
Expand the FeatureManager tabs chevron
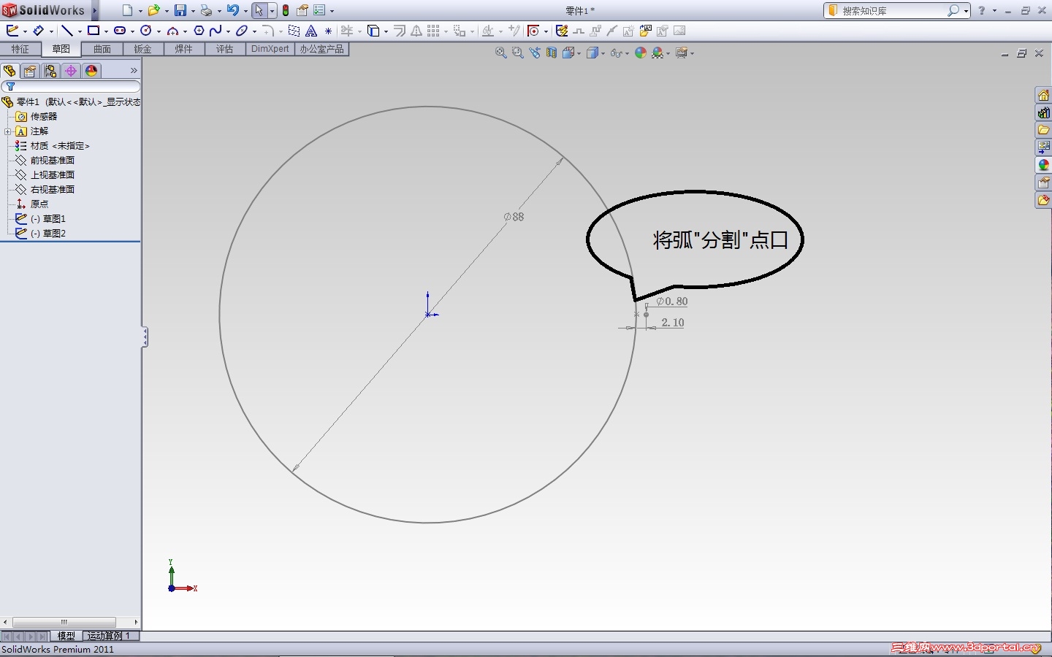134,71
